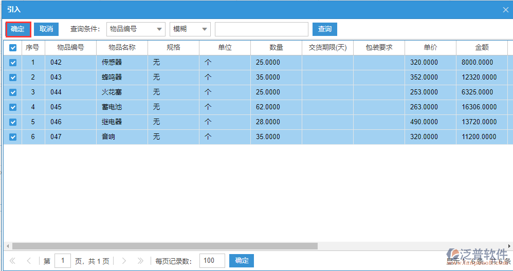The width and height of the screenshot is (513, 271).
Task: Uncheck the row 2 蜂鸣器 checkbox
Action: click(x=13, y=78)
